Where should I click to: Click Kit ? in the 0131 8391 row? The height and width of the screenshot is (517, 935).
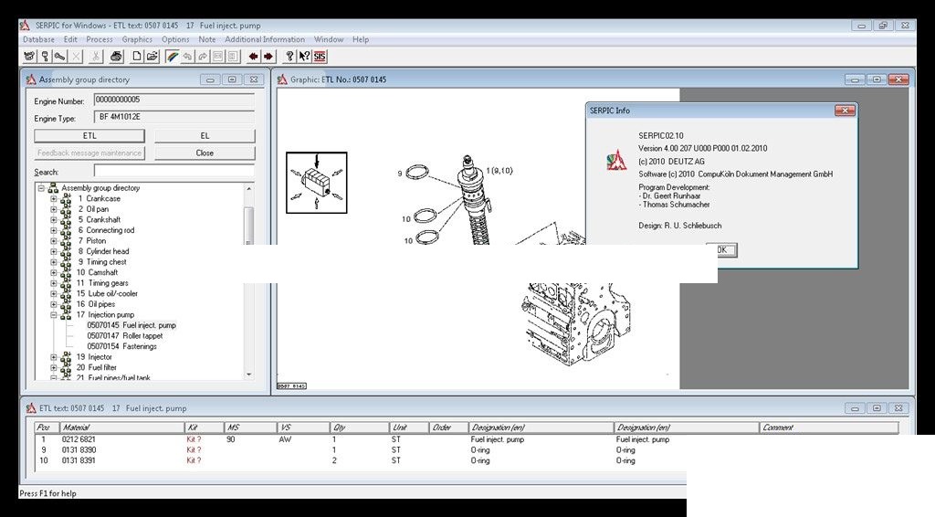click(x=194, y=460)
